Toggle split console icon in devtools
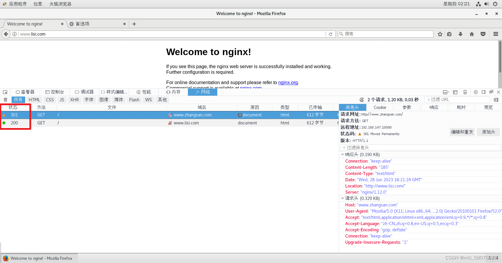 [455, 92]
